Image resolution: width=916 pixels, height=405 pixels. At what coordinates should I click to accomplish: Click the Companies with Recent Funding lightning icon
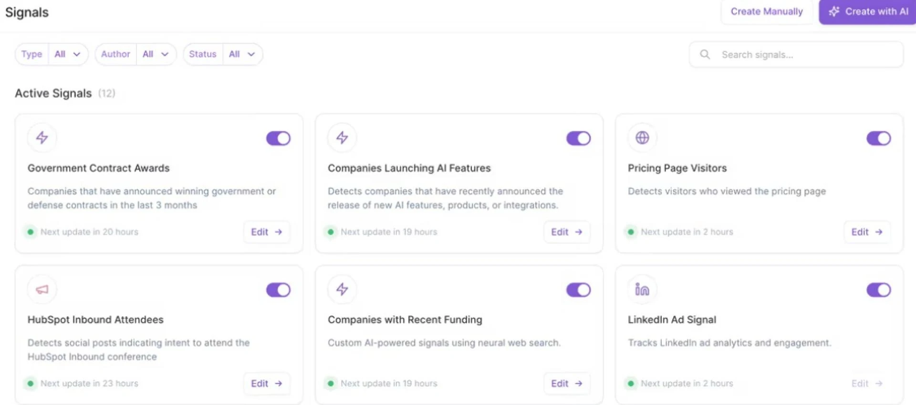point(342,289)
